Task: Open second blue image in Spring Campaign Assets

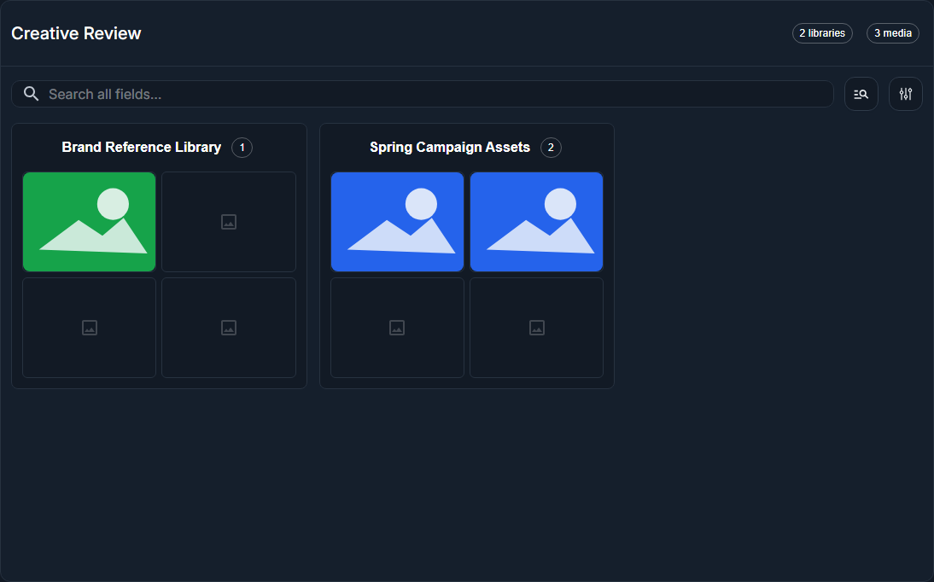Action: coord(537,222)
